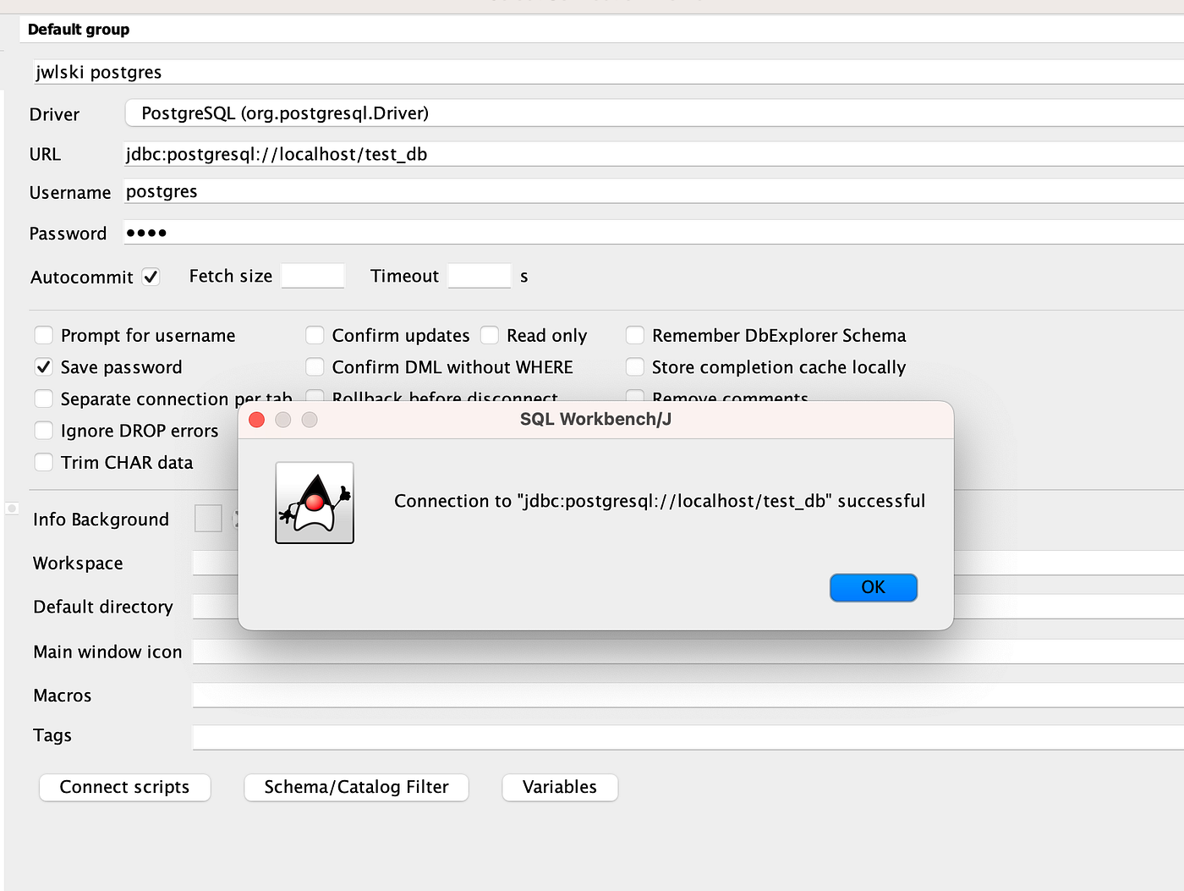1184x891 pixels.
Task: Open the Variables button
Action: pyautogui.click(x=560, y=787)
